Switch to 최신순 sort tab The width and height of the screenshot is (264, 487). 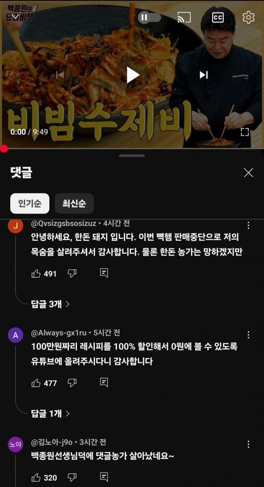point(74,203)
